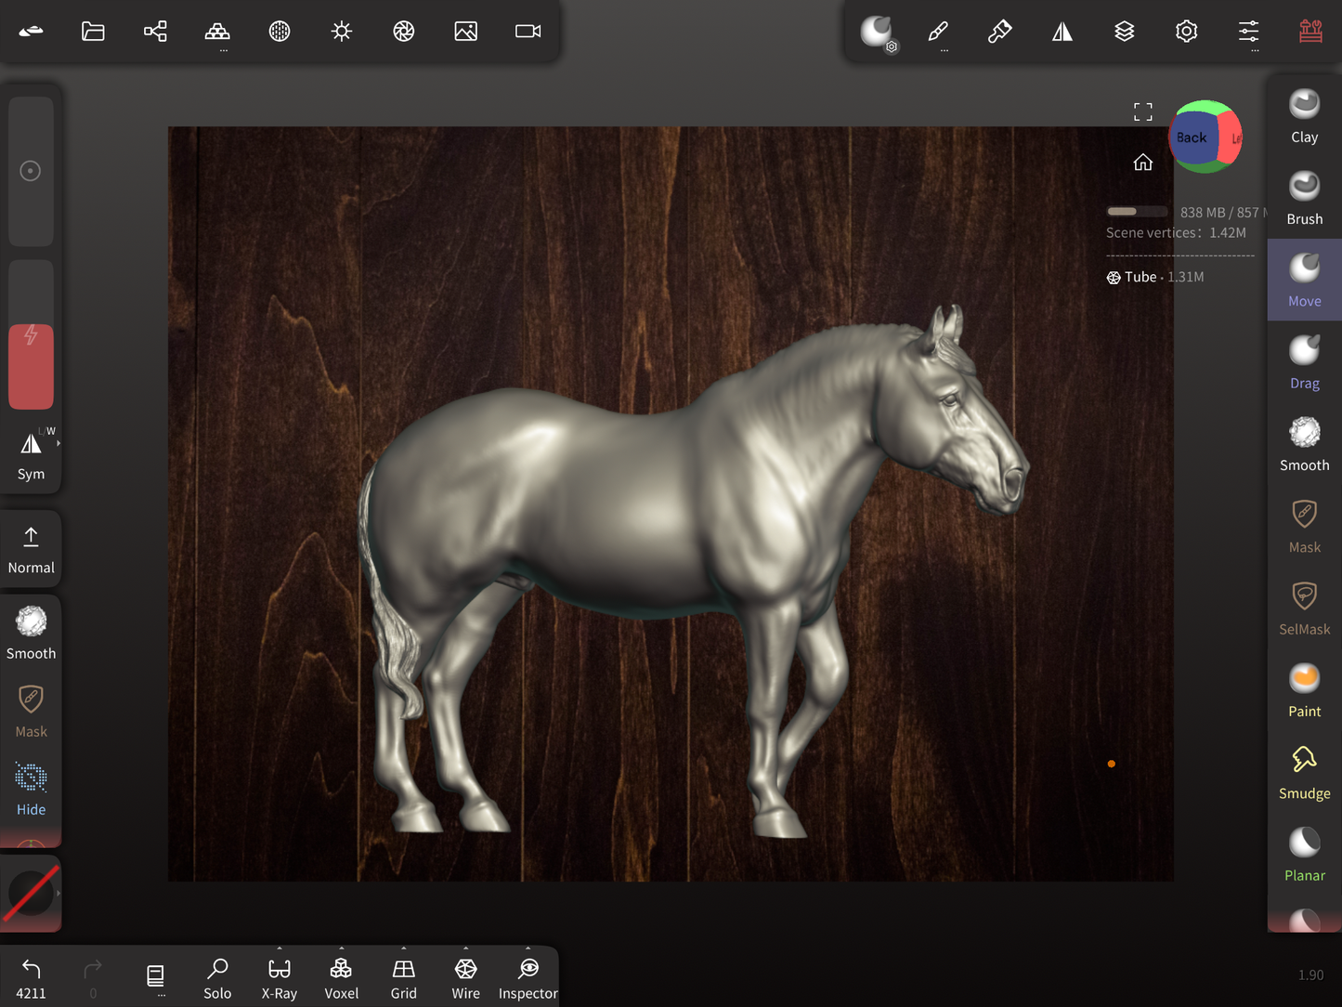Open the Voxel remesh options

click(x=341, y=949)
